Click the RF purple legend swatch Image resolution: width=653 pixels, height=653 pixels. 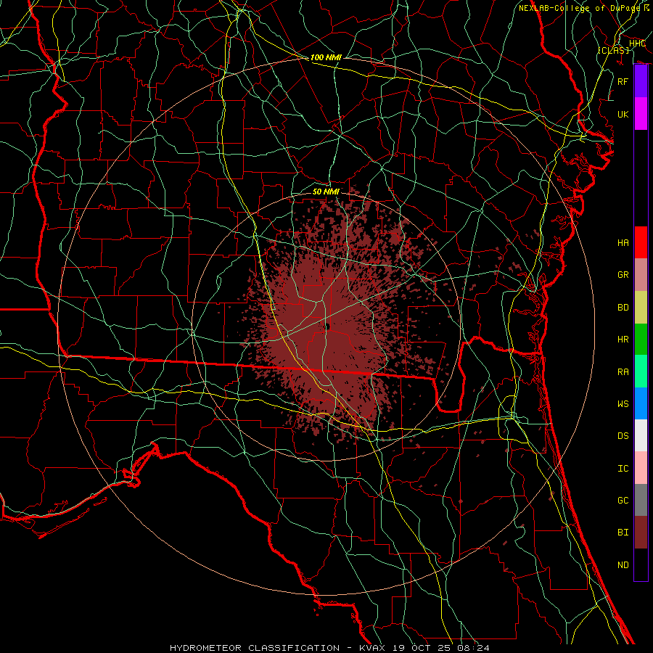[x=641, y=81]
